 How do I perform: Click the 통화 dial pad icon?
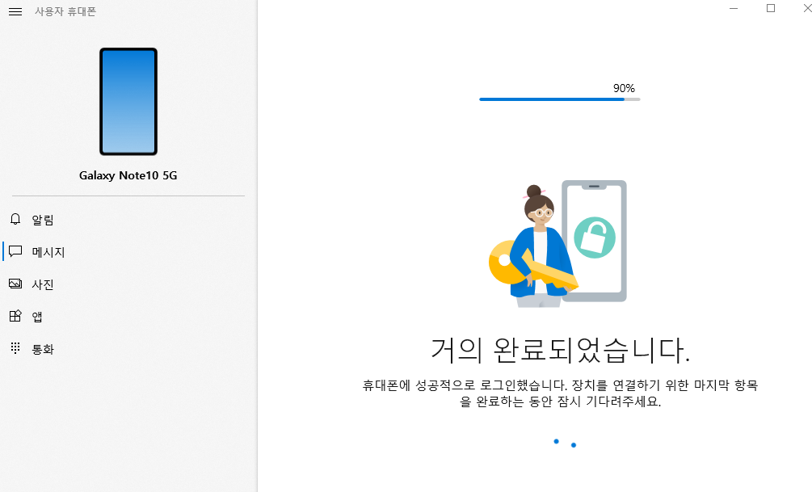[15, 348]
